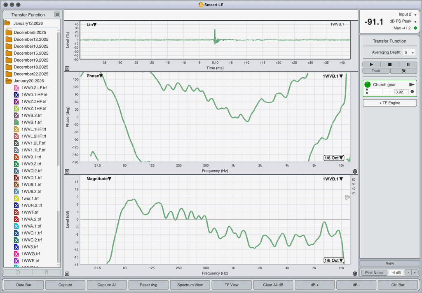The height and width of the screenshot is (293, 422).
Task: Open measurement settings via wrench icon
Action: 403,71
